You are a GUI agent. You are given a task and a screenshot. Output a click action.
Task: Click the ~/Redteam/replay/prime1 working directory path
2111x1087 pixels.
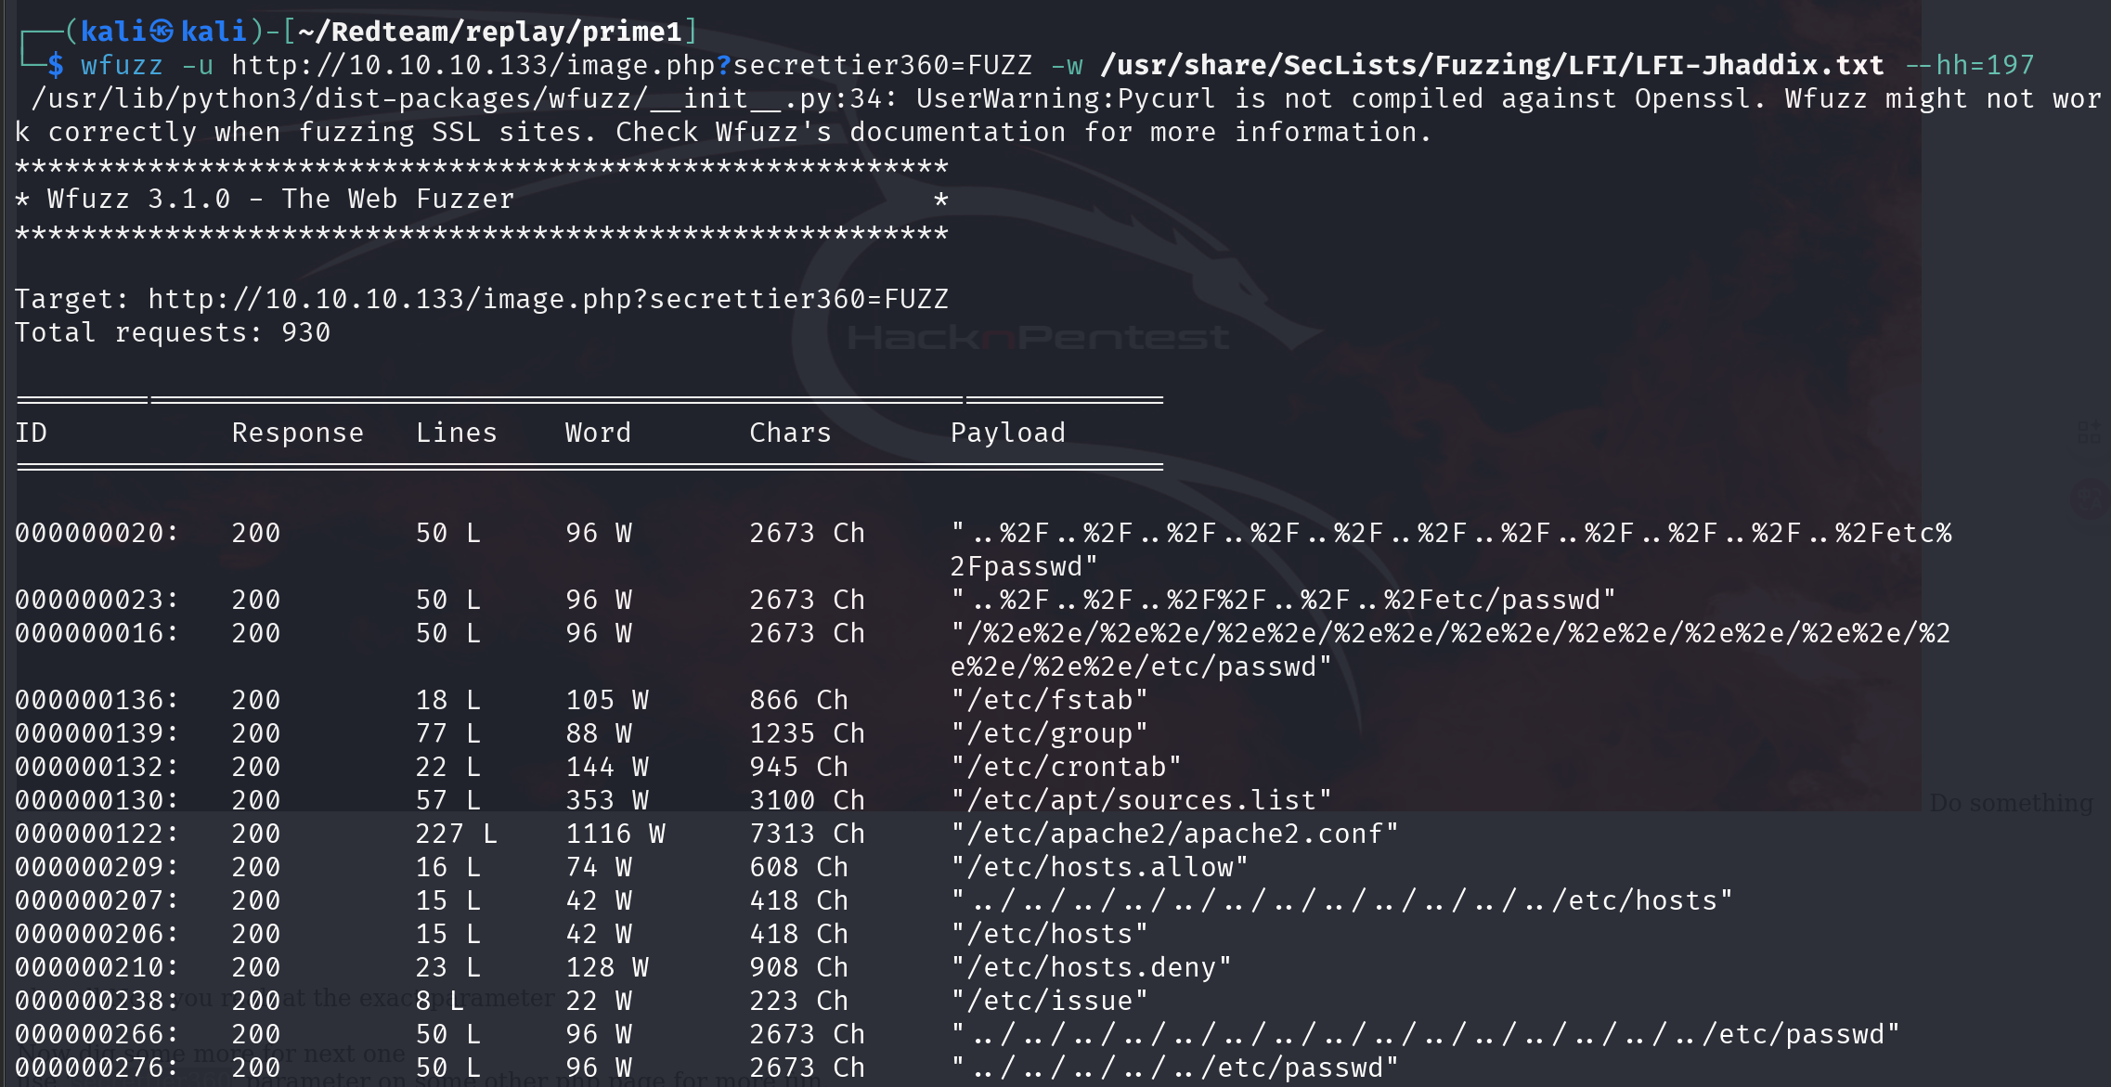pyautogui.click(x=490, y=32)
